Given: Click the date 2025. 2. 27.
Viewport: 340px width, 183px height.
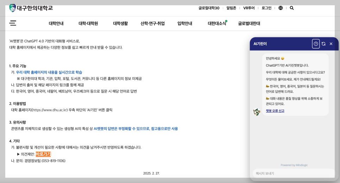Looking at the screenshot, I should pos(151,173).
